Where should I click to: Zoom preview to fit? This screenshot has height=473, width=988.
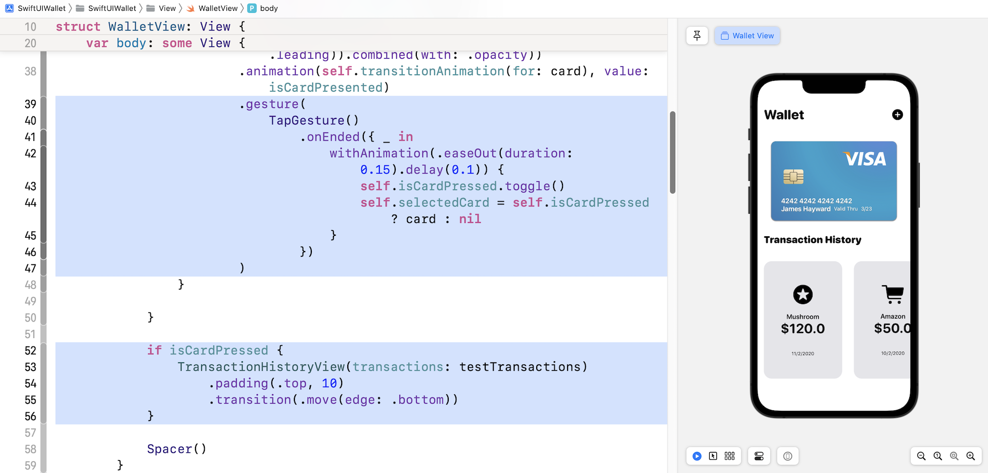click(x=954, y=456)
